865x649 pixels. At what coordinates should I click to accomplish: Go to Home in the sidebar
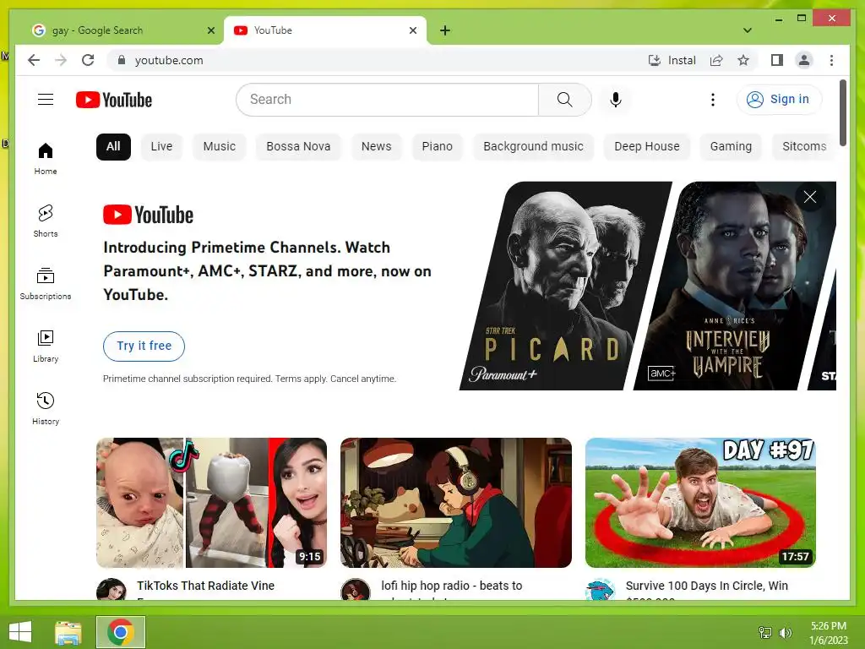tap(46, 158)
